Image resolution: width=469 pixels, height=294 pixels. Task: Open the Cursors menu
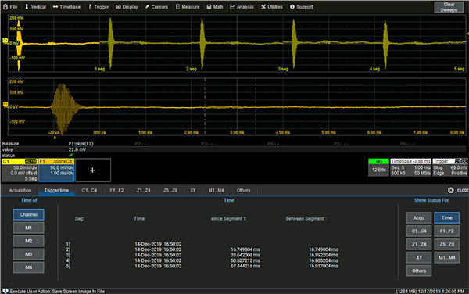(x=156, y=6)
